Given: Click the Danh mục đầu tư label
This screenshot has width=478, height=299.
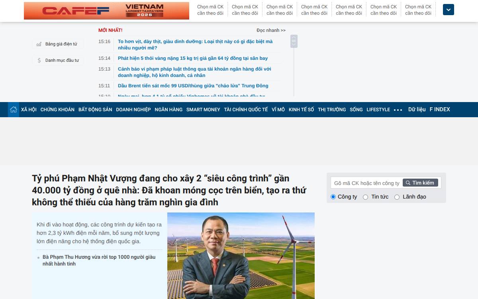Looking at the screenshot, I should [62, 61].
